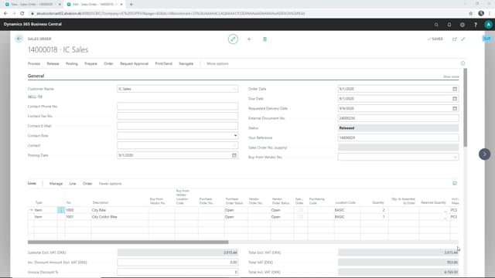This screenshot has height=278, width=495.
Task: Open the Chrome profile icon
Action: click(481, 13)
